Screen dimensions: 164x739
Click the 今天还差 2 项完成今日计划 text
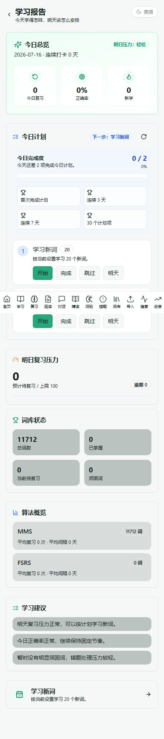tap(46, 165)
